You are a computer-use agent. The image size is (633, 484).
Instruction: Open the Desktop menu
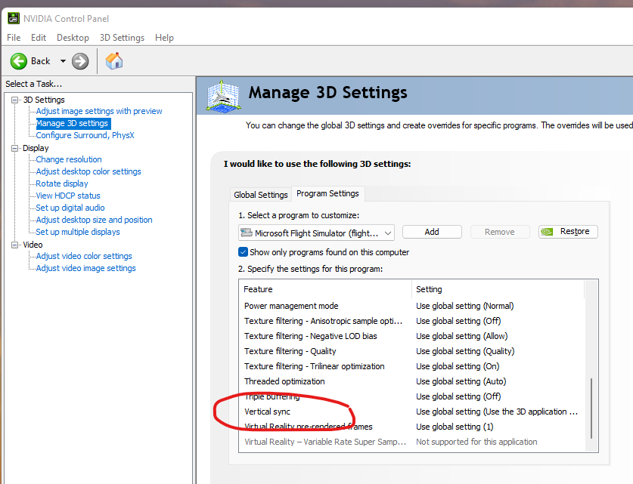pyautogui.click(x=73, y=38)
